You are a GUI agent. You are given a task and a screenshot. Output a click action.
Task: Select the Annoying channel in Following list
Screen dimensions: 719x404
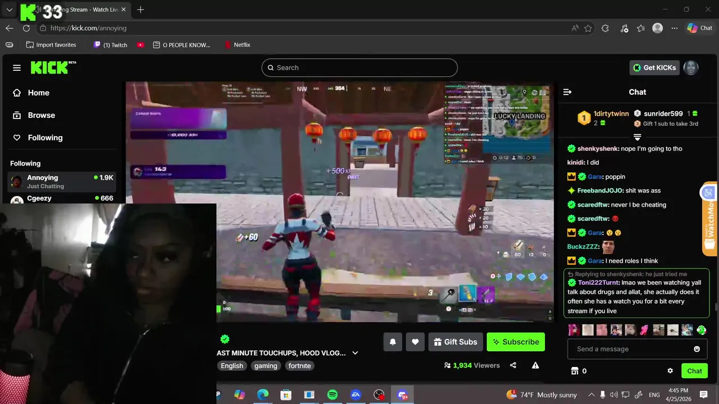[x=62, y=181]
